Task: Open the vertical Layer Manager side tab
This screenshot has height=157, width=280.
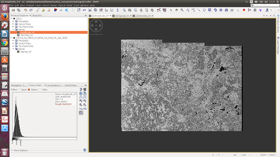Action: coord(278,46)
